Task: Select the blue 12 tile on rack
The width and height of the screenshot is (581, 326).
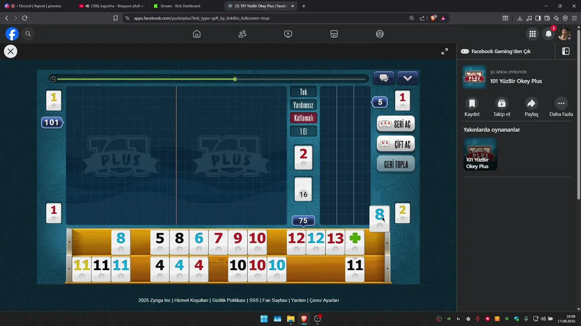Action: (x=316, y=242)
